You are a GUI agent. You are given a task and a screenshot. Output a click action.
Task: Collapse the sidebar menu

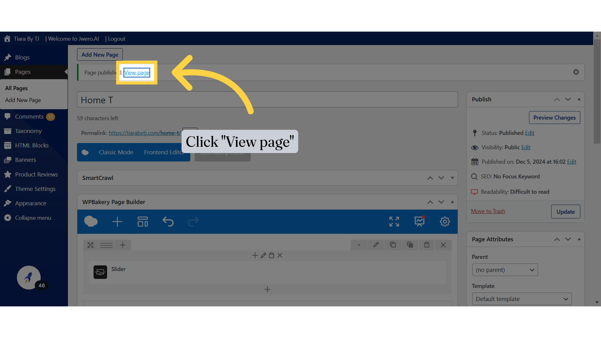[x=33, y=218]
